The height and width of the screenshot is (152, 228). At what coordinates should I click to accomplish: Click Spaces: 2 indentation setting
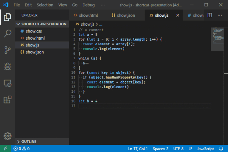click(161, 149)
